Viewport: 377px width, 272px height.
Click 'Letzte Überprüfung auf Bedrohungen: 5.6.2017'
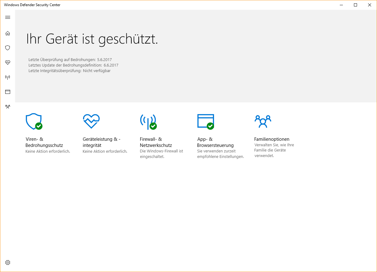(70, 60)
